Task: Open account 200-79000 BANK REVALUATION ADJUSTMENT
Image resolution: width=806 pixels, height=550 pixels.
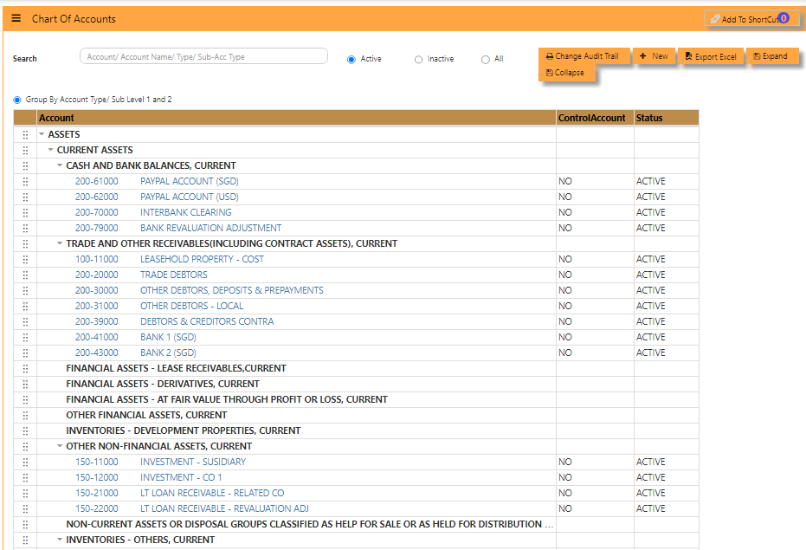Action: coord(178,228)
